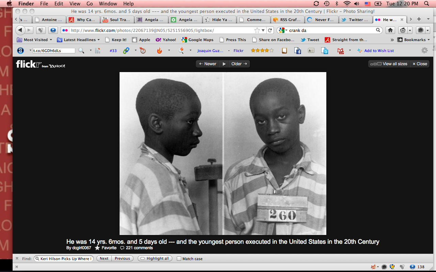Screen dimensions: 436x272
Task: Enable the Match case checkbox
Action: tap(179, 259)
